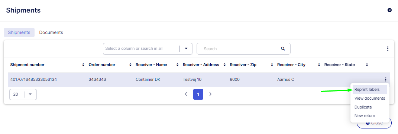The height and width of the screenshot is (134, 398).
Task: Sort by Order number column arrows
Action: click(130, 65)
